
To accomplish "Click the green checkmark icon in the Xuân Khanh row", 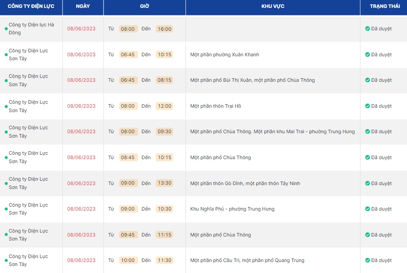I will click(367, 55).
